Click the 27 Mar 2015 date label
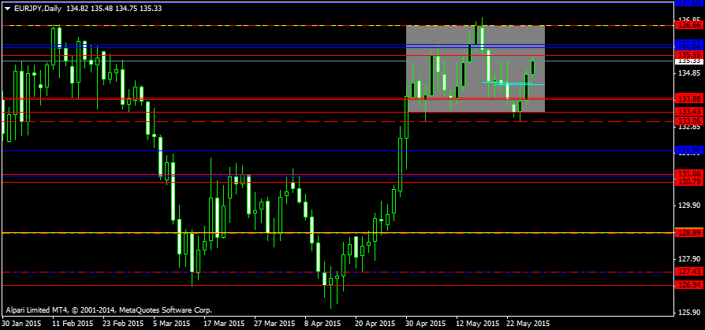705x330 pixels. pos(274,323)
